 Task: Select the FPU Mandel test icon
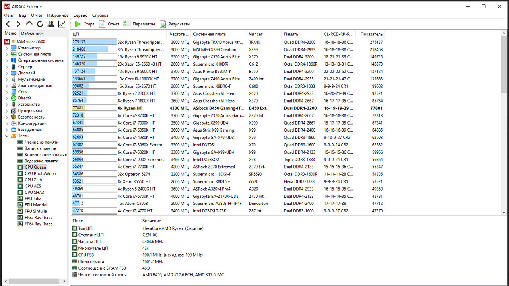(x=21, y=205)
